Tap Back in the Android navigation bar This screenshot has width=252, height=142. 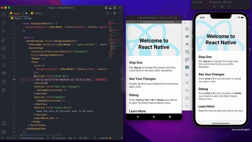(x=137, y=117)
